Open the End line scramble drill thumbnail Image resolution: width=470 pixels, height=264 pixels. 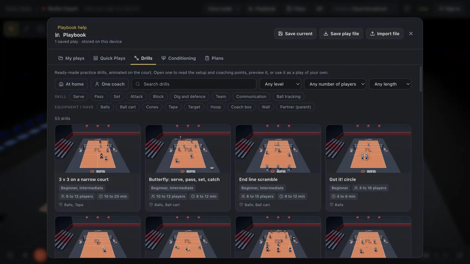(278, 149)
